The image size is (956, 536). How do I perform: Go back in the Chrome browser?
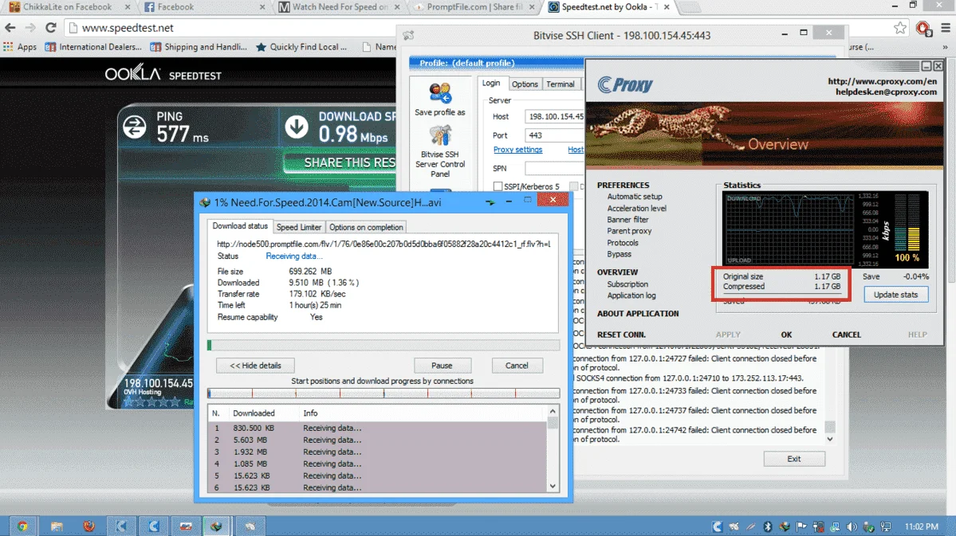click(x=10, y=27)
